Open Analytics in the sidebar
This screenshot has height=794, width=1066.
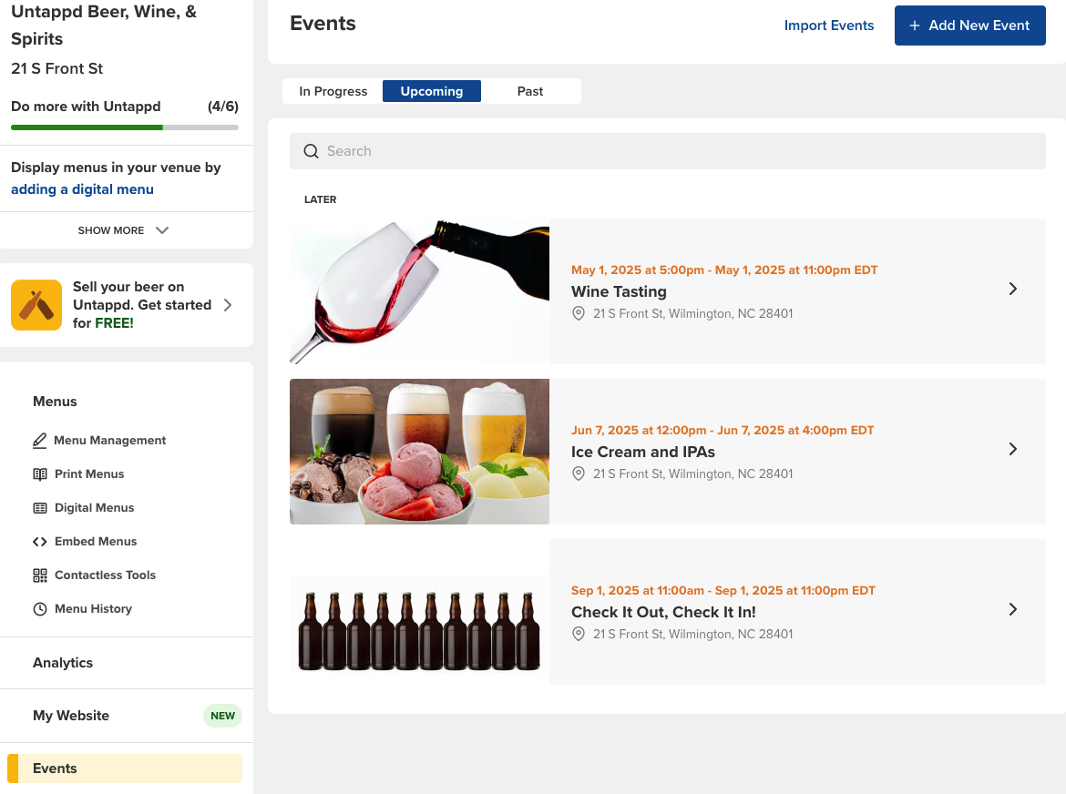tap(63, 663)
